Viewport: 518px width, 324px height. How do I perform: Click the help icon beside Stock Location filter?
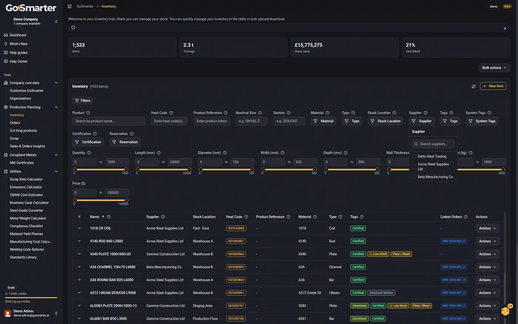click(394, 113)
